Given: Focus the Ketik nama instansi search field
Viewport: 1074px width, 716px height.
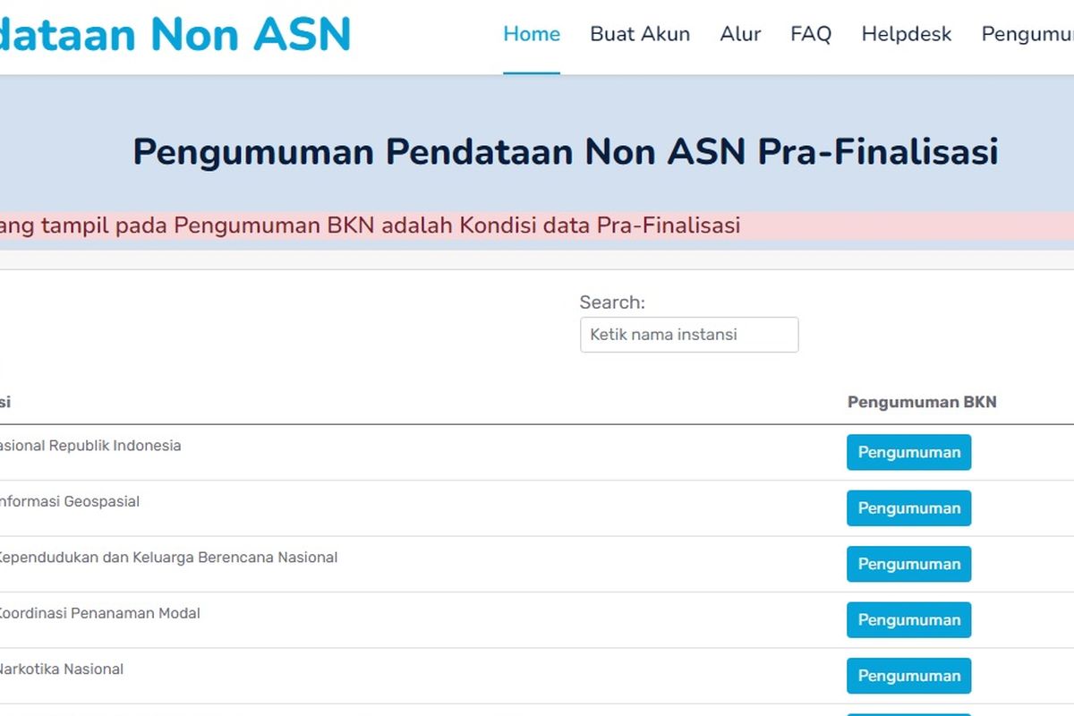Looking at the screenshot, I should pos(688,335).
